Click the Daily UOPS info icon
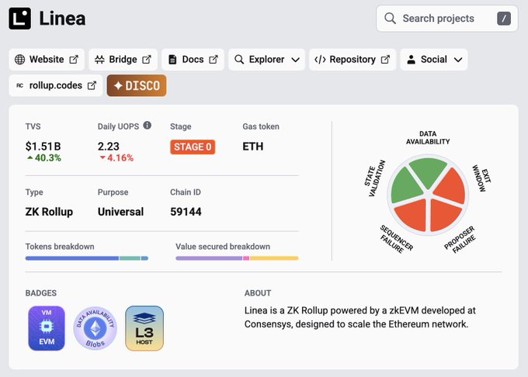528x377 pixels. point(148,126)
